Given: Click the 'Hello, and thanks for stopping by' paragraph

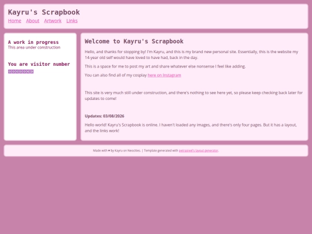Looking at the screenshot, I should 191,54.
